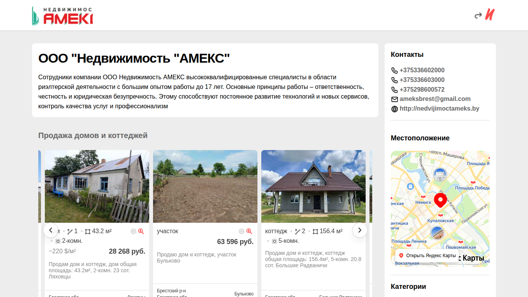Click the AMEKS company logo
The height and width of the screenshot is (297, 528).
tap(62, 15)
